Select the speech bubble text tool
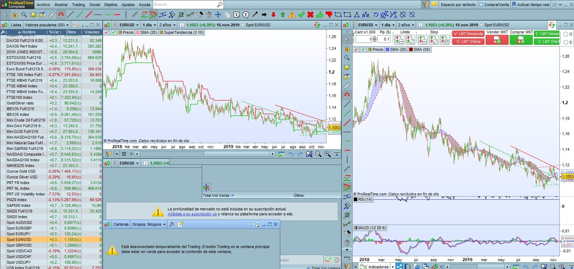 tap(246, 15)
